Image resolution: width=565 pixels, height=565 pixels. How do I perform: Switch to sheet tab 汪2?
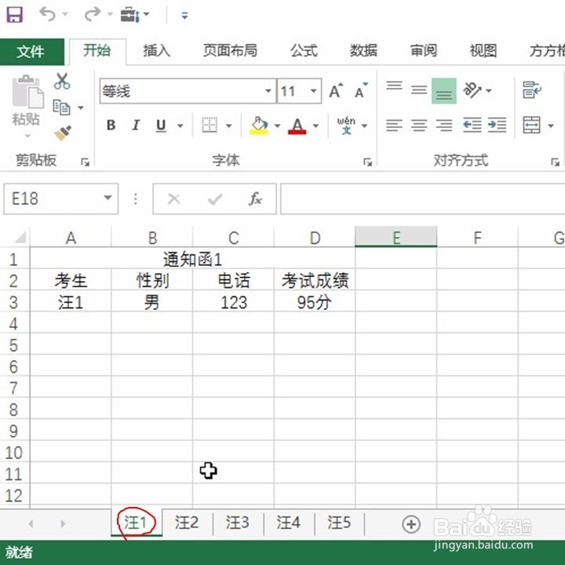pos(187,523)
